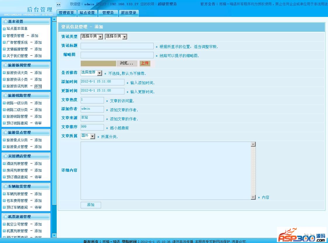The width and height of the screenshot is (328, 243).
Task: Click the square icon beside 站点基本信息
Action: [x=4, y=29]
